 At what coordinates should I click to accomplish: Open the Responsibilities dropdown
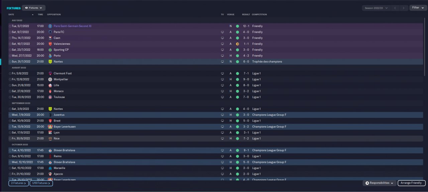[x=380, y=183]
